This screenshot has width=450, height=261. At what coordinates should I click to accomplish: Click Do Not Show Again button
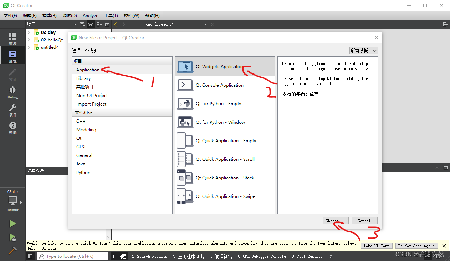416,246
